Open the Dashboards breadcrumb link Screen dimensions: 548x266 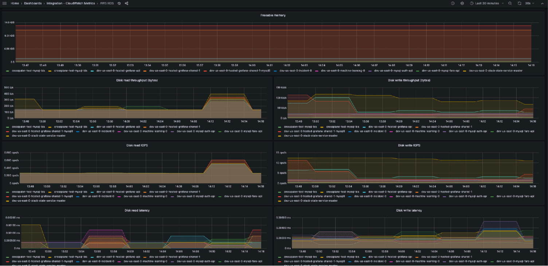click(x=32, y=3)
